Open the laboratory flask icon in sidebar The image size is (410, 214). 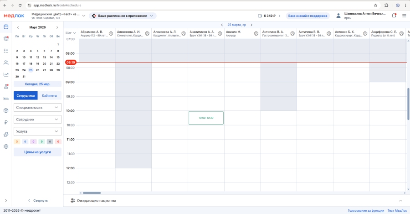tap(6, 86)
